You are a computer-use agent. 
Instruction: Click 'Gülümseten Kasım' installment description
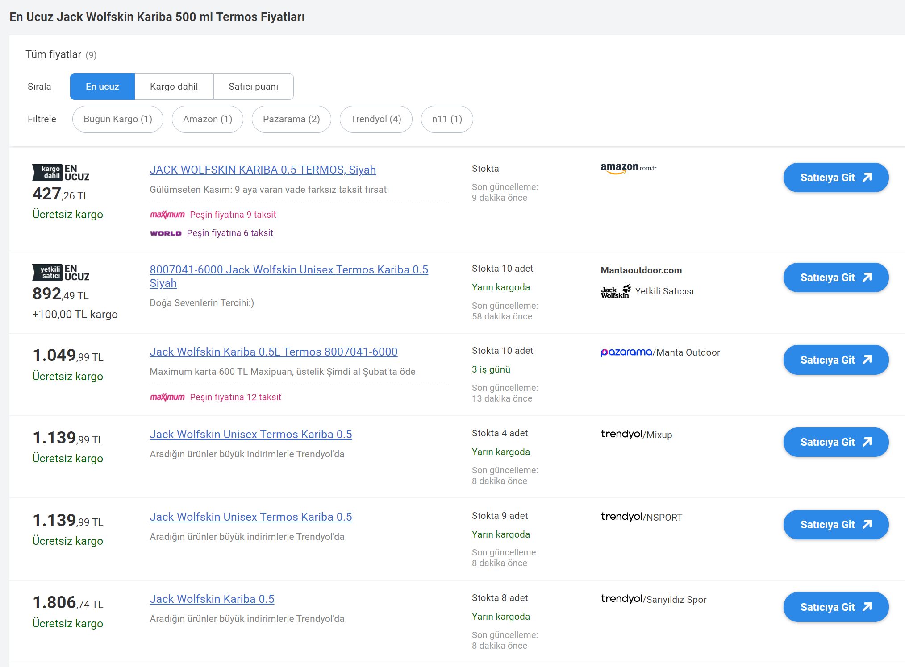click(x=269, y=190)
